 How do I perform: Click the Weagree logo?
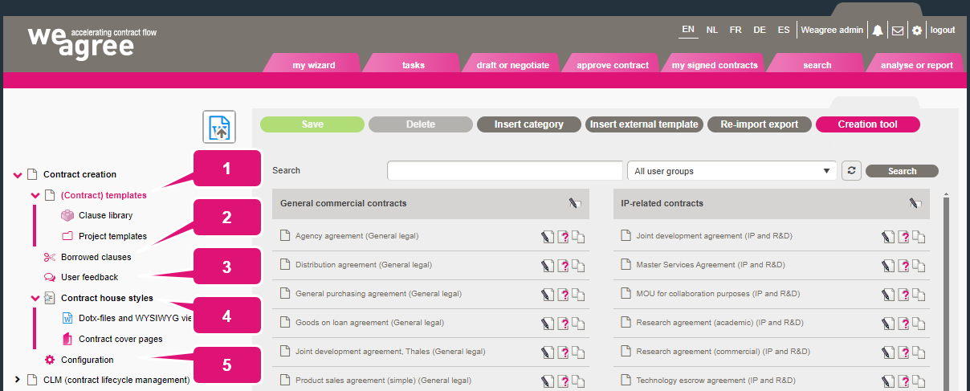91,42
